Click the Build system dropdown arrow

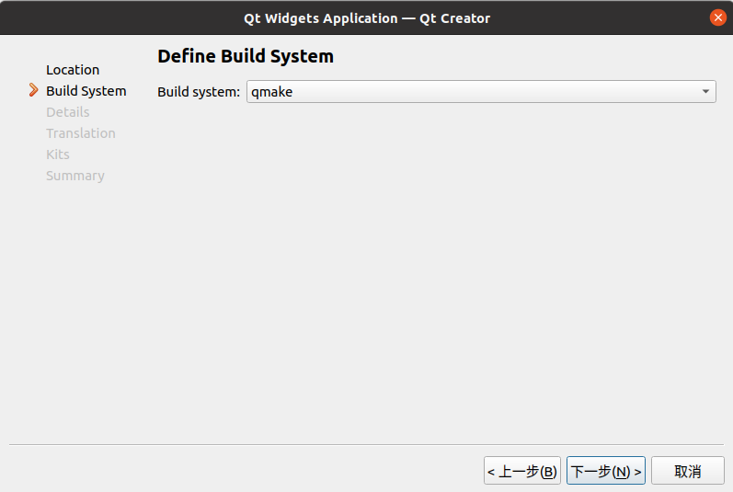pos(705,92)
